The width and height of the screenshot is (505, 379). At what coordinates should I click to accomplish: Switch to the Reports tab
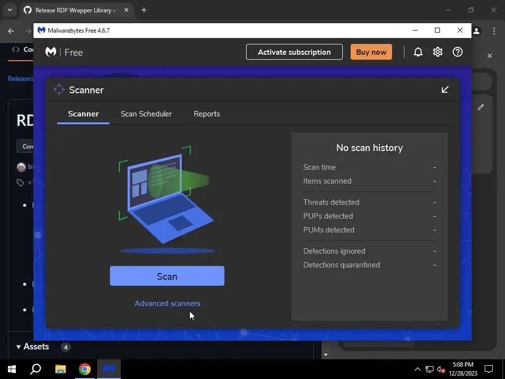pos(207,114)
